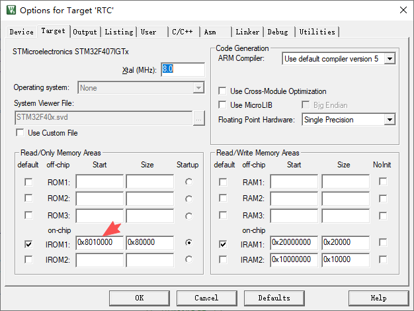The height and width of the screenshot is (311, 414).
Task: Restore settings with Defaults button
Action: tap(274, 298)
